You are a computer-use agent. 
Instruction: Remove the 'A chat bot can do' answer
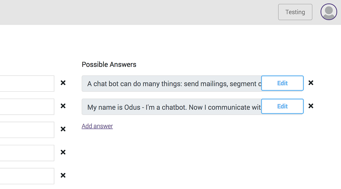pyautogui.click(x=311, y=83)
